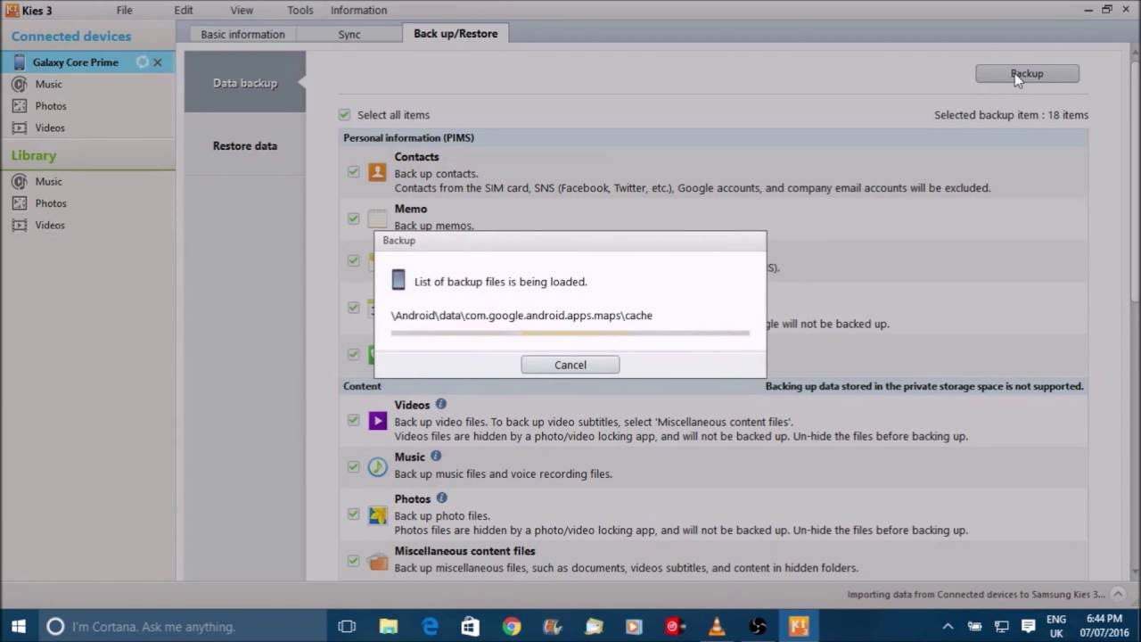Open the taskbar clock showing 6:44 PM

tap(1104, 627)
